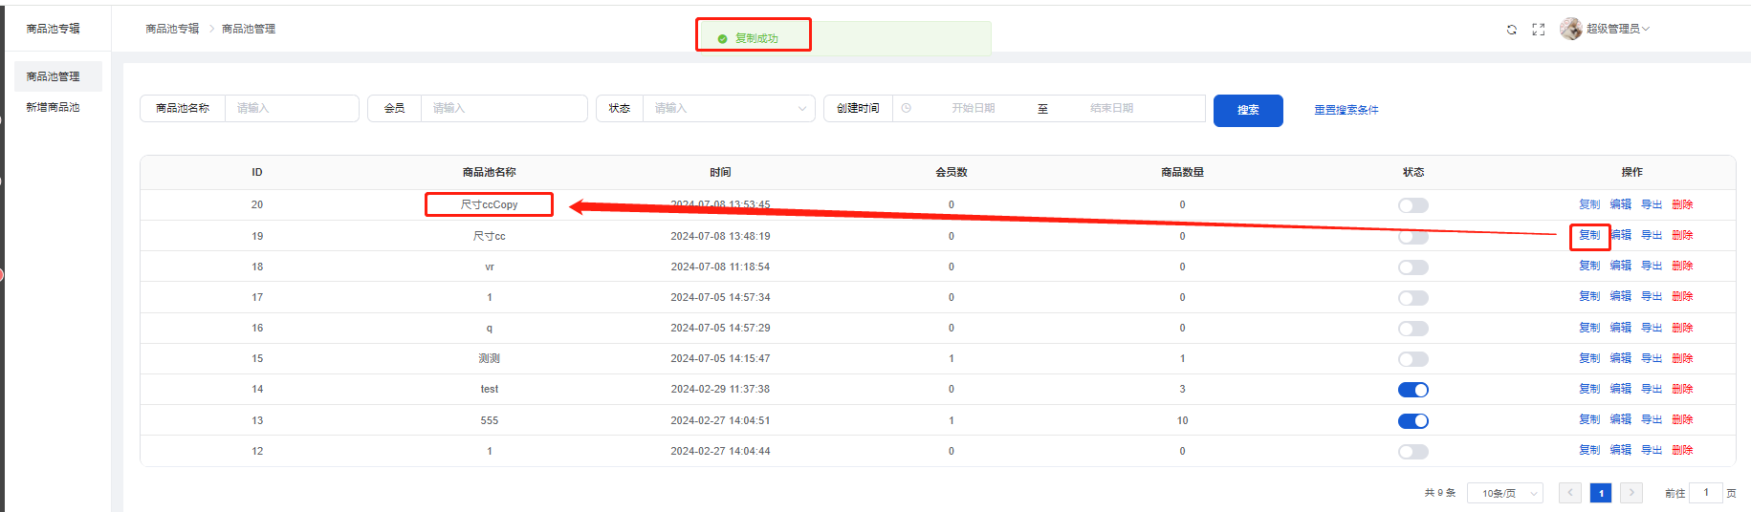Viewport: 1751px width, 512px height.
Task: Click the refresh icon in the header
Action: [1512, 30]
